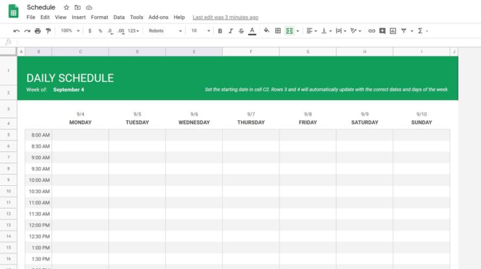Click the merge cells icon
The height and width of the screenshot is (269, 481).
point(289,31)
